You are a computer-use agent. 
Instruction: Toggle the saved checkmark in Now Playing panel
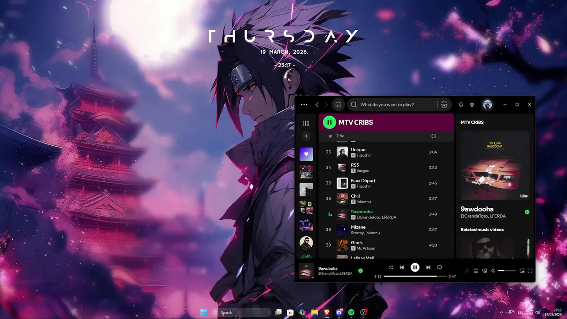(527, 212)
